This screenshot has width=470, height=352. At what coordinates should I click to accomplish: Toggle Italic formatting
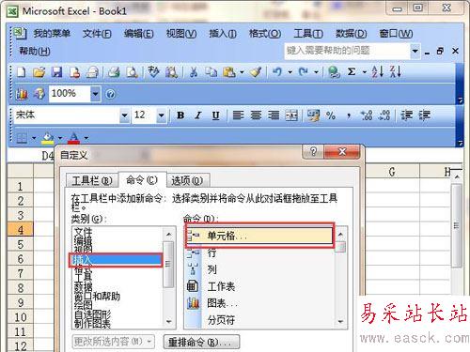pyautogui.click(x=198, y=115)
